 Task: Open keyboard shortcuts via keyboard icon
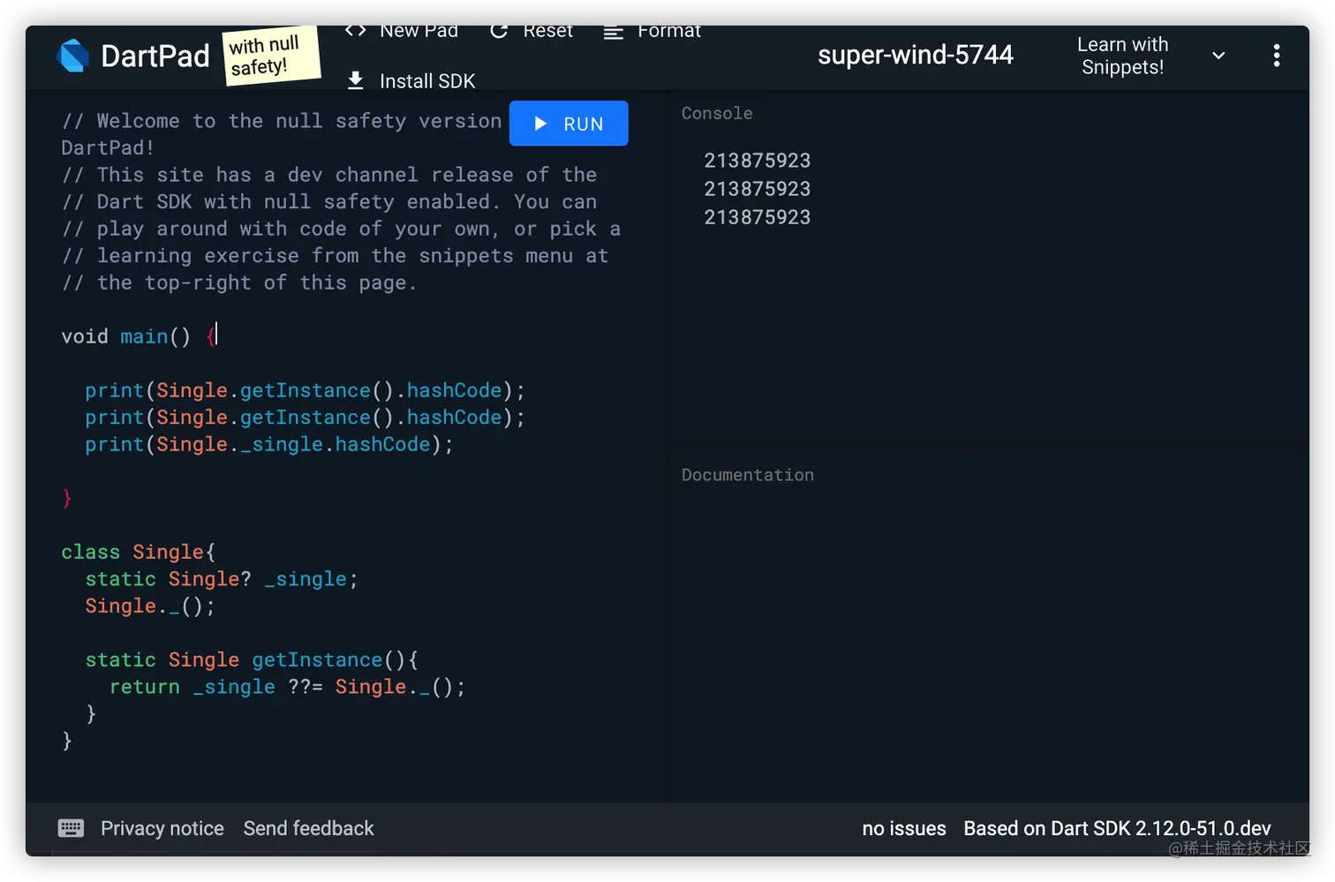tap(71, 828)
